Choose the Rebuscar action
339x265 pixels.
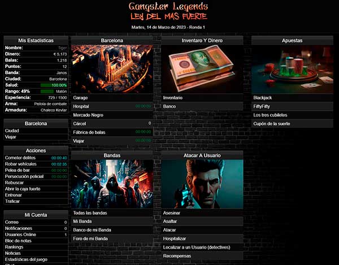click(x=36, y=183)
